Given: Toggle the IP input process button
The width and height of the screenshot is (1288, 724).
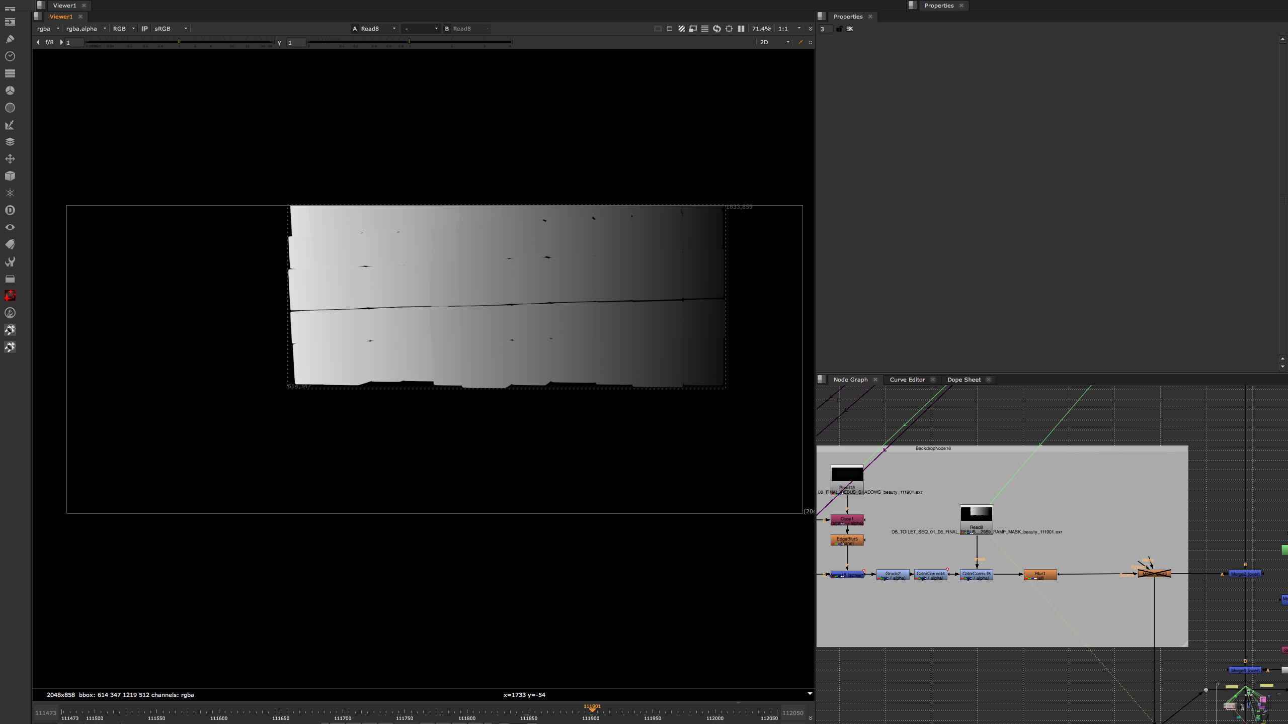Looking at the screenshot, I should [144, 29].
